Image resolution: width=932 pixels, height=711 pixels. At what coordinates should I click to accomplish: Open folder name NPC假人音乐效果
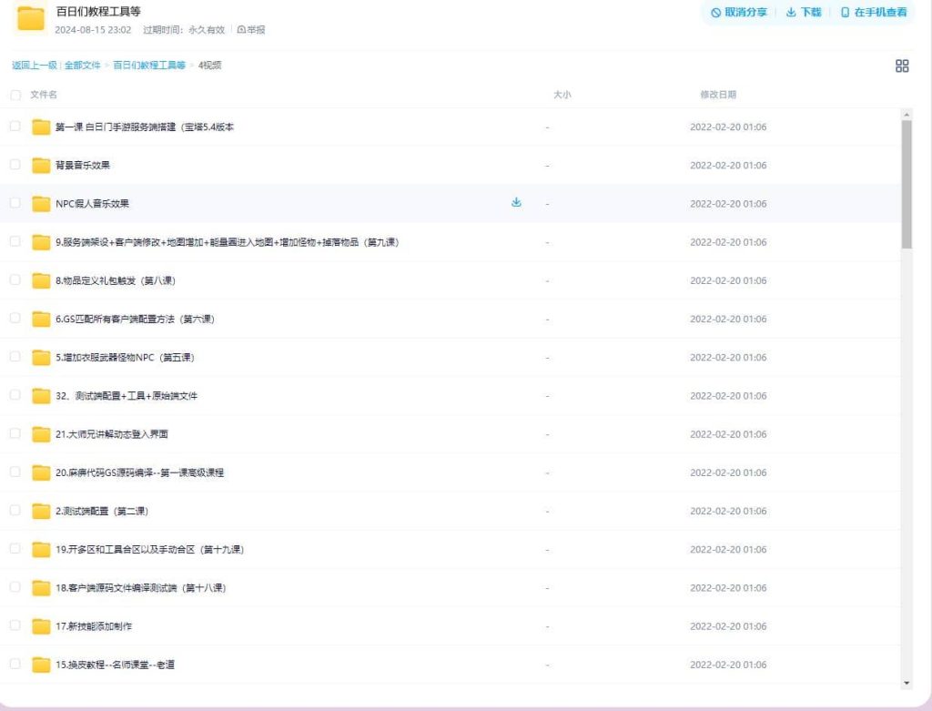pyautogui.click(x=92, y=204)
